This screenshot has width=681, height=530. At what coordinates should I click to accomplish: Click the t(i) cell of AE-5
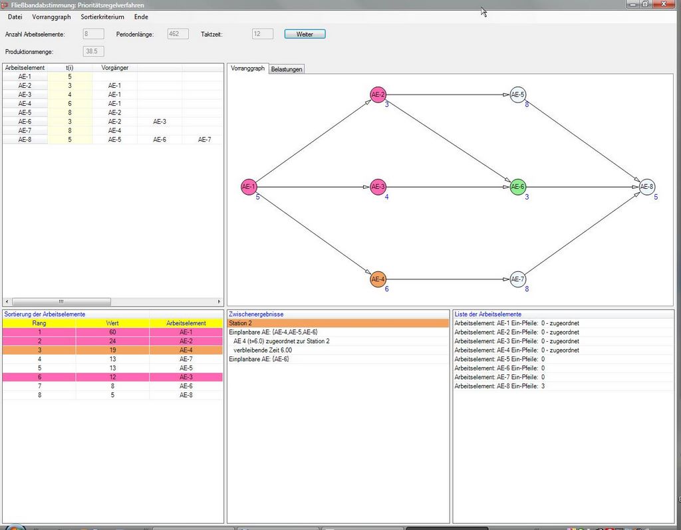[70, 113]
